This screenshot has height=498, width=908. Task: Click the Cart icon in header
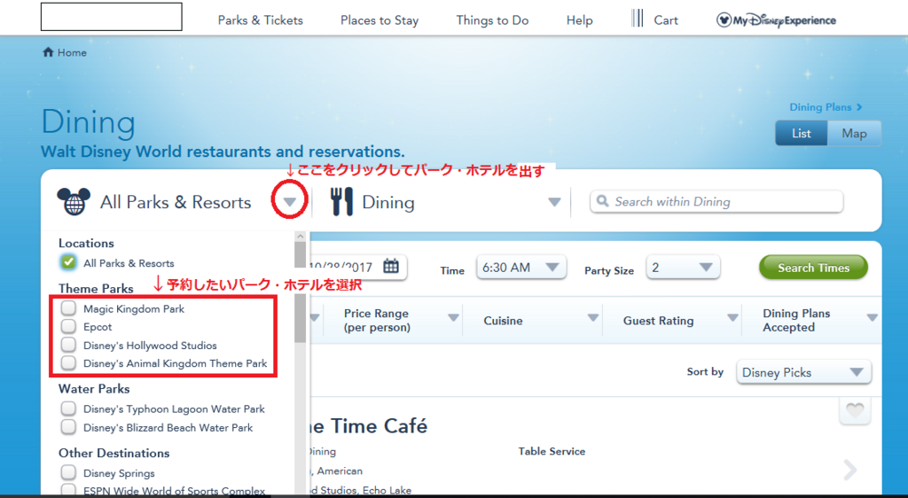point(637,19)
